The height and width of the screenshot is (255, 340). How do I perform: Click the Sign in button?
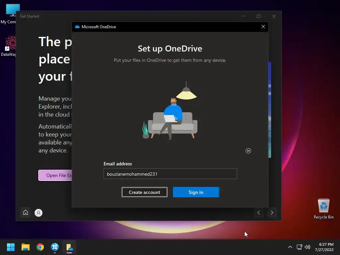click(196, 192)
